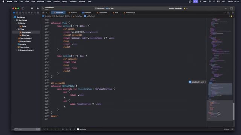Open the Debug navigator tab
Screen dimensions: 241x135
pyautogui.click(x=32, y=13)
